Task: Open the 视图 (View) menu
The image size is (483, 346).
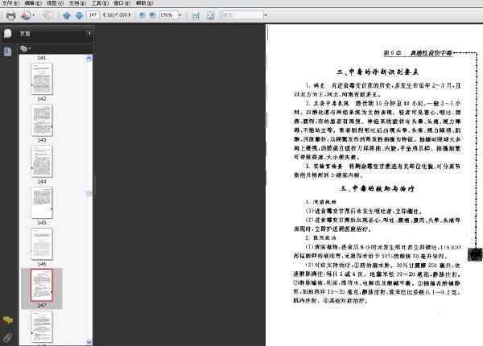Action: [55, 3]
